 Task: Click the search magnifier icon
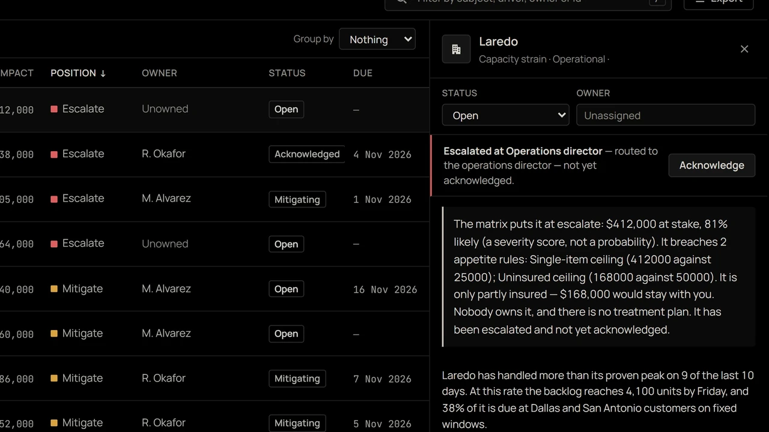tap(401, 1)
